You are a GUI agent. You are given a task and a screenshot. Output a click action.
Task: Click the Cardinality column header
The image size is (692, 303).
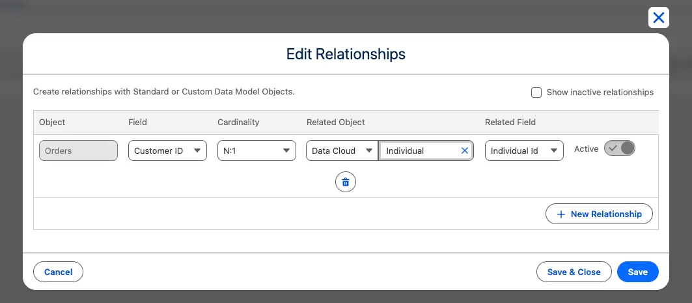(x=238, y=122)
